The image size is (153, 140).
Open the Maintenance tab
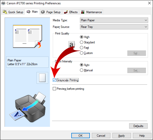point(91,12)
